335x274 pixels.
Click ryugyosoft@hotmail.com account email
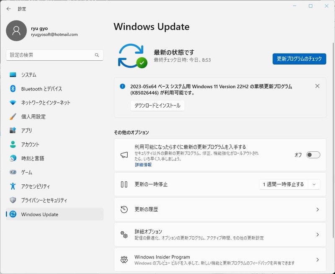(x=54, y=34)
